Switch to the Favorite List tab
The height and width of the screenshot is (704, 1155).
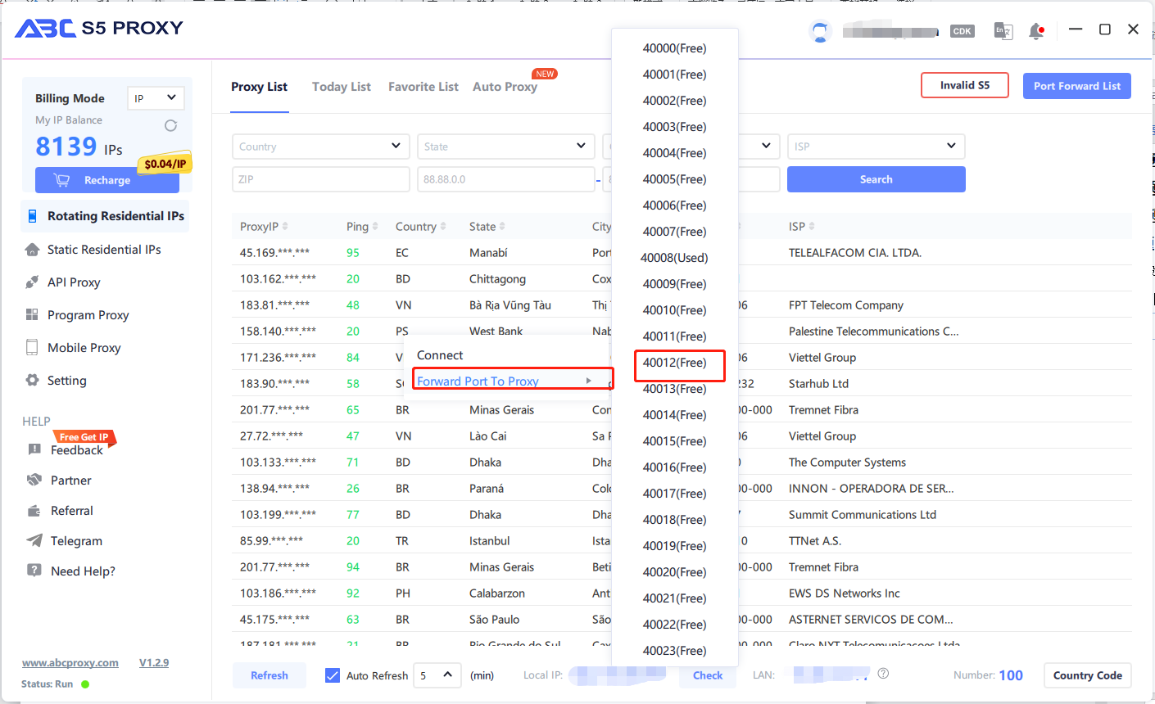click(x=423, y=87)
